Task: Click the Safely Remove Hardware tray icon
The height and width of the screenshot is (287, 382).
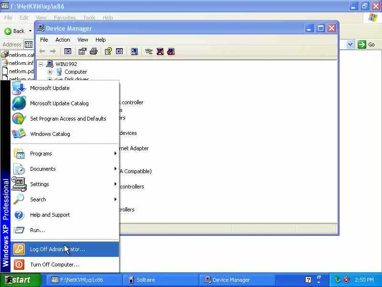Action: point(337,280)
